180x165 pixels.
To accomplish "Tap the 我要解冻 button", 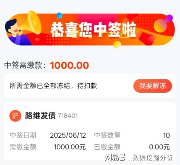I will point(152,86).
